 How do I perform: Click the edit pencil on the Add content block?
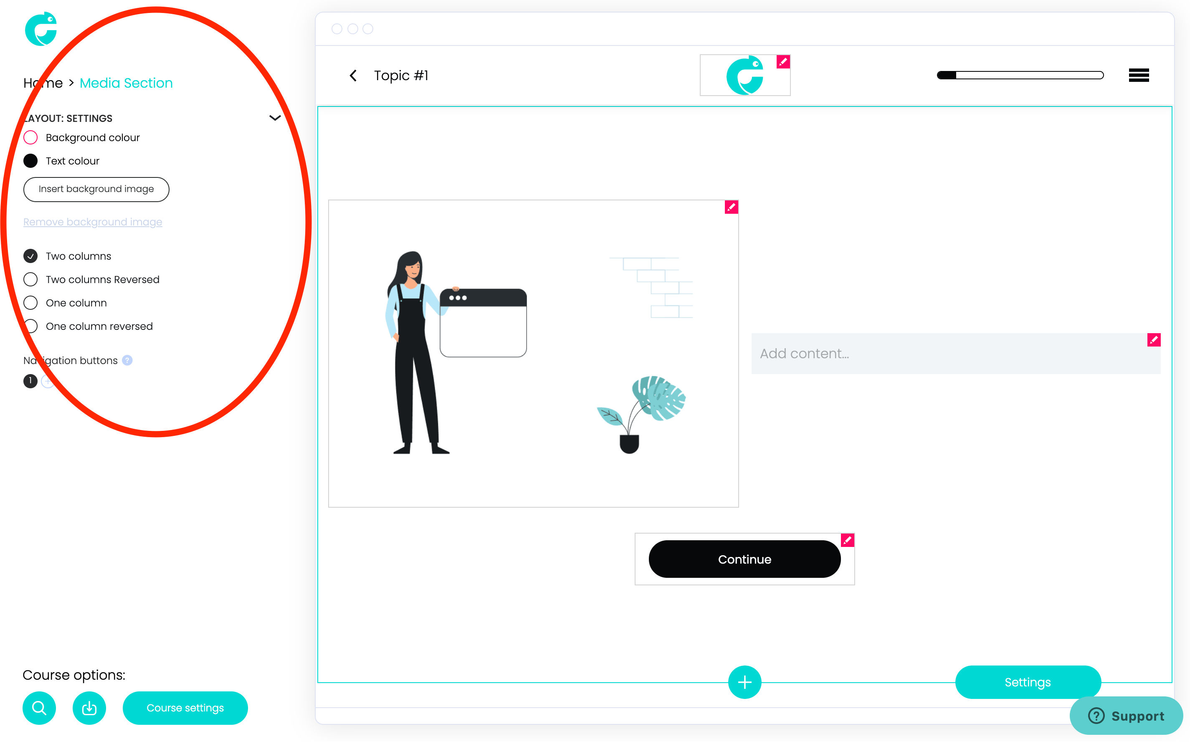tap(1153, 339)
